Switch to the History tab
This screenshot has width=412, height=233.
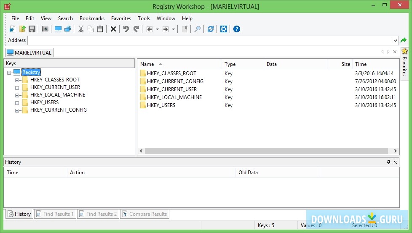click(x=19, y=214)
